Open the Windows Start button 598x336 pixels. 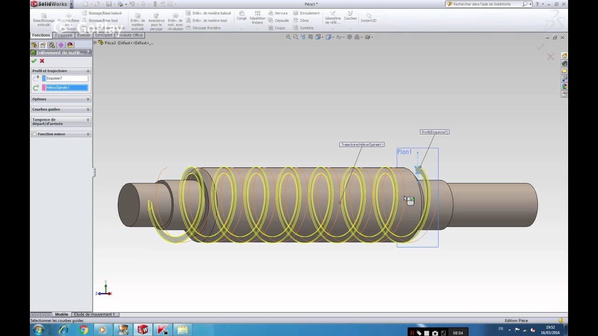point(38,330)
